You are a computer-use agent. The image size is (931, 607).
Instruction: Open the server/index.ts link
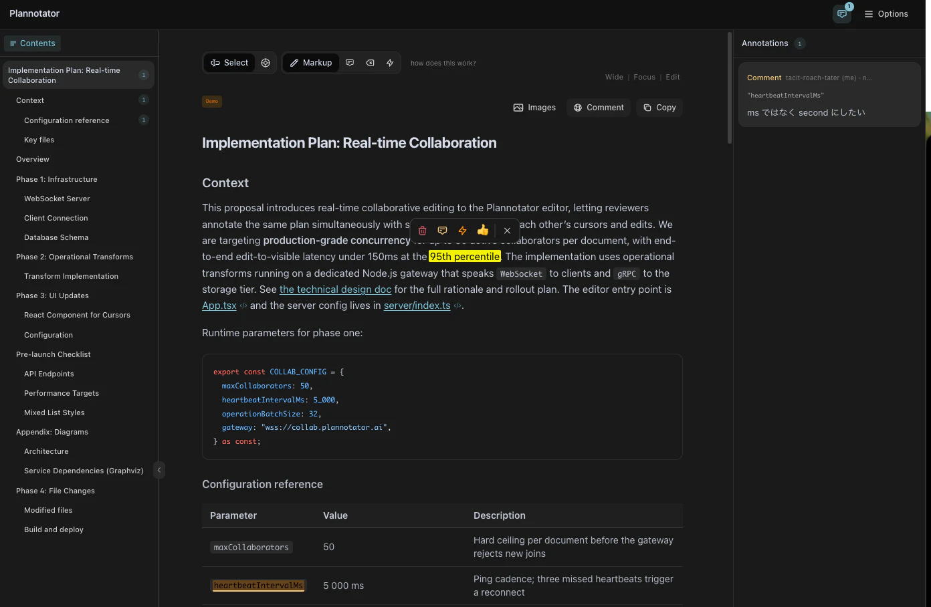pos(417,306)
